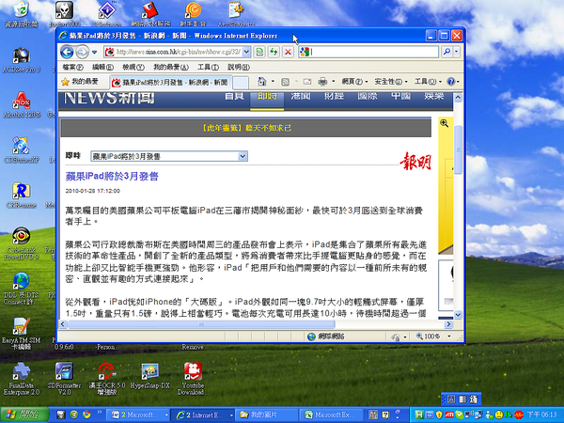Open 工具(T) menu in menu bar

pyautogui.click(x=208, y=68)
